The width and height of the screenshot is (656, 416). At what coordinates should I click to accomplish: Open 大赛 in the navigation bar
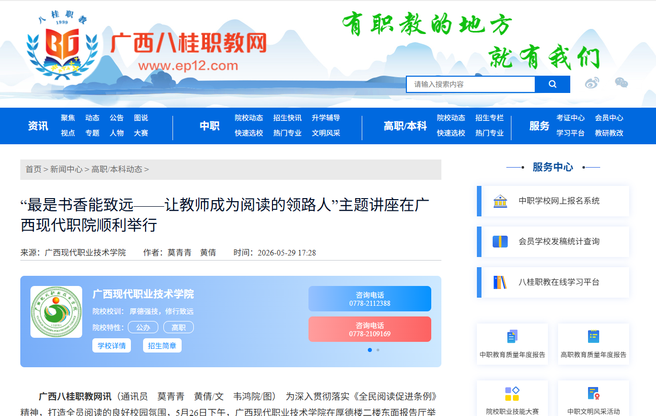[141, 133]
